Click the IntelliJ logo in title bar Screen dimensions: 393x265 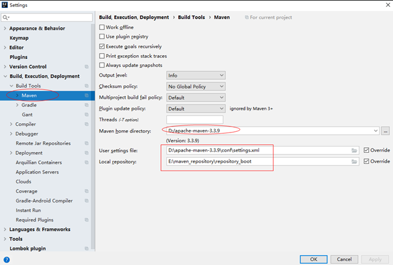coord(4,5)
